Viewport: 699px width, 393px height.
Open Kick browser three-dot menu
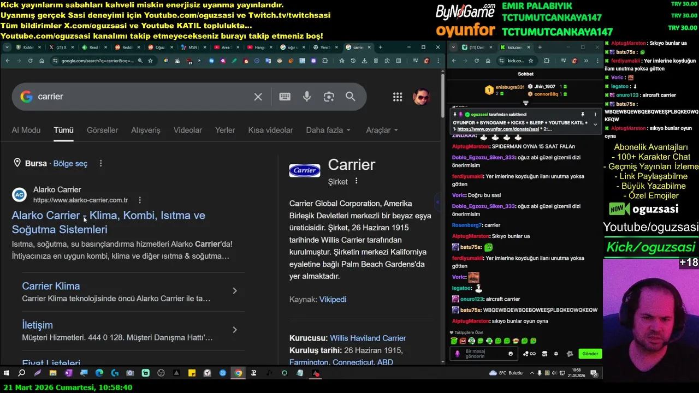[x=597, y=61]
